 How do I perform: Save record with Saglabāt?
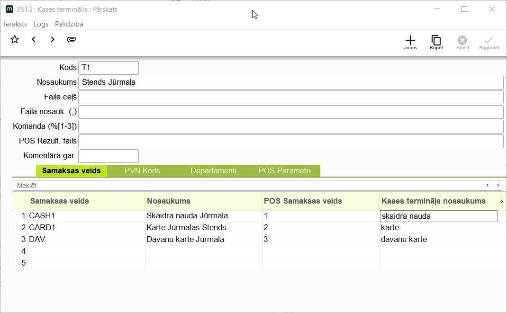pyautogui.click(x=489, y=42)
